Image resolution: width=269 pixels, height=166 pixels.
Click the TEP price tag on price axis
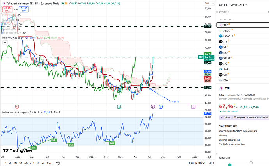[200, 57]
